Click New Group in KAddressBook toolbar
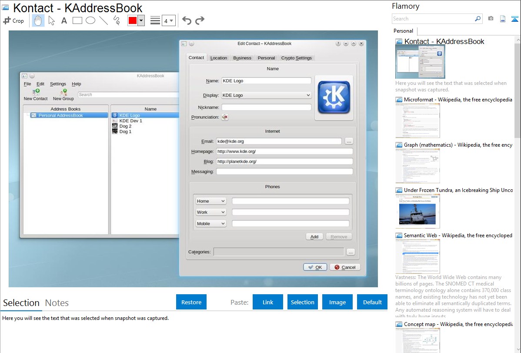The image size is (521, 353). tap(63, 95)
